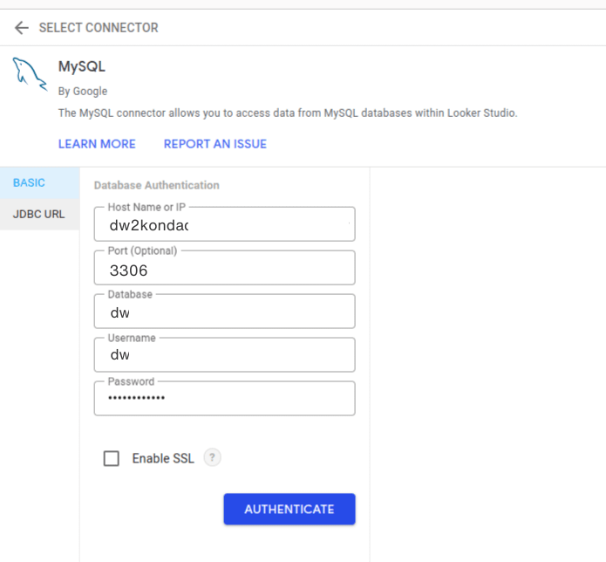Click the MySQL connector description text
This screenshot has width=606, height=562.
[288, 113]
